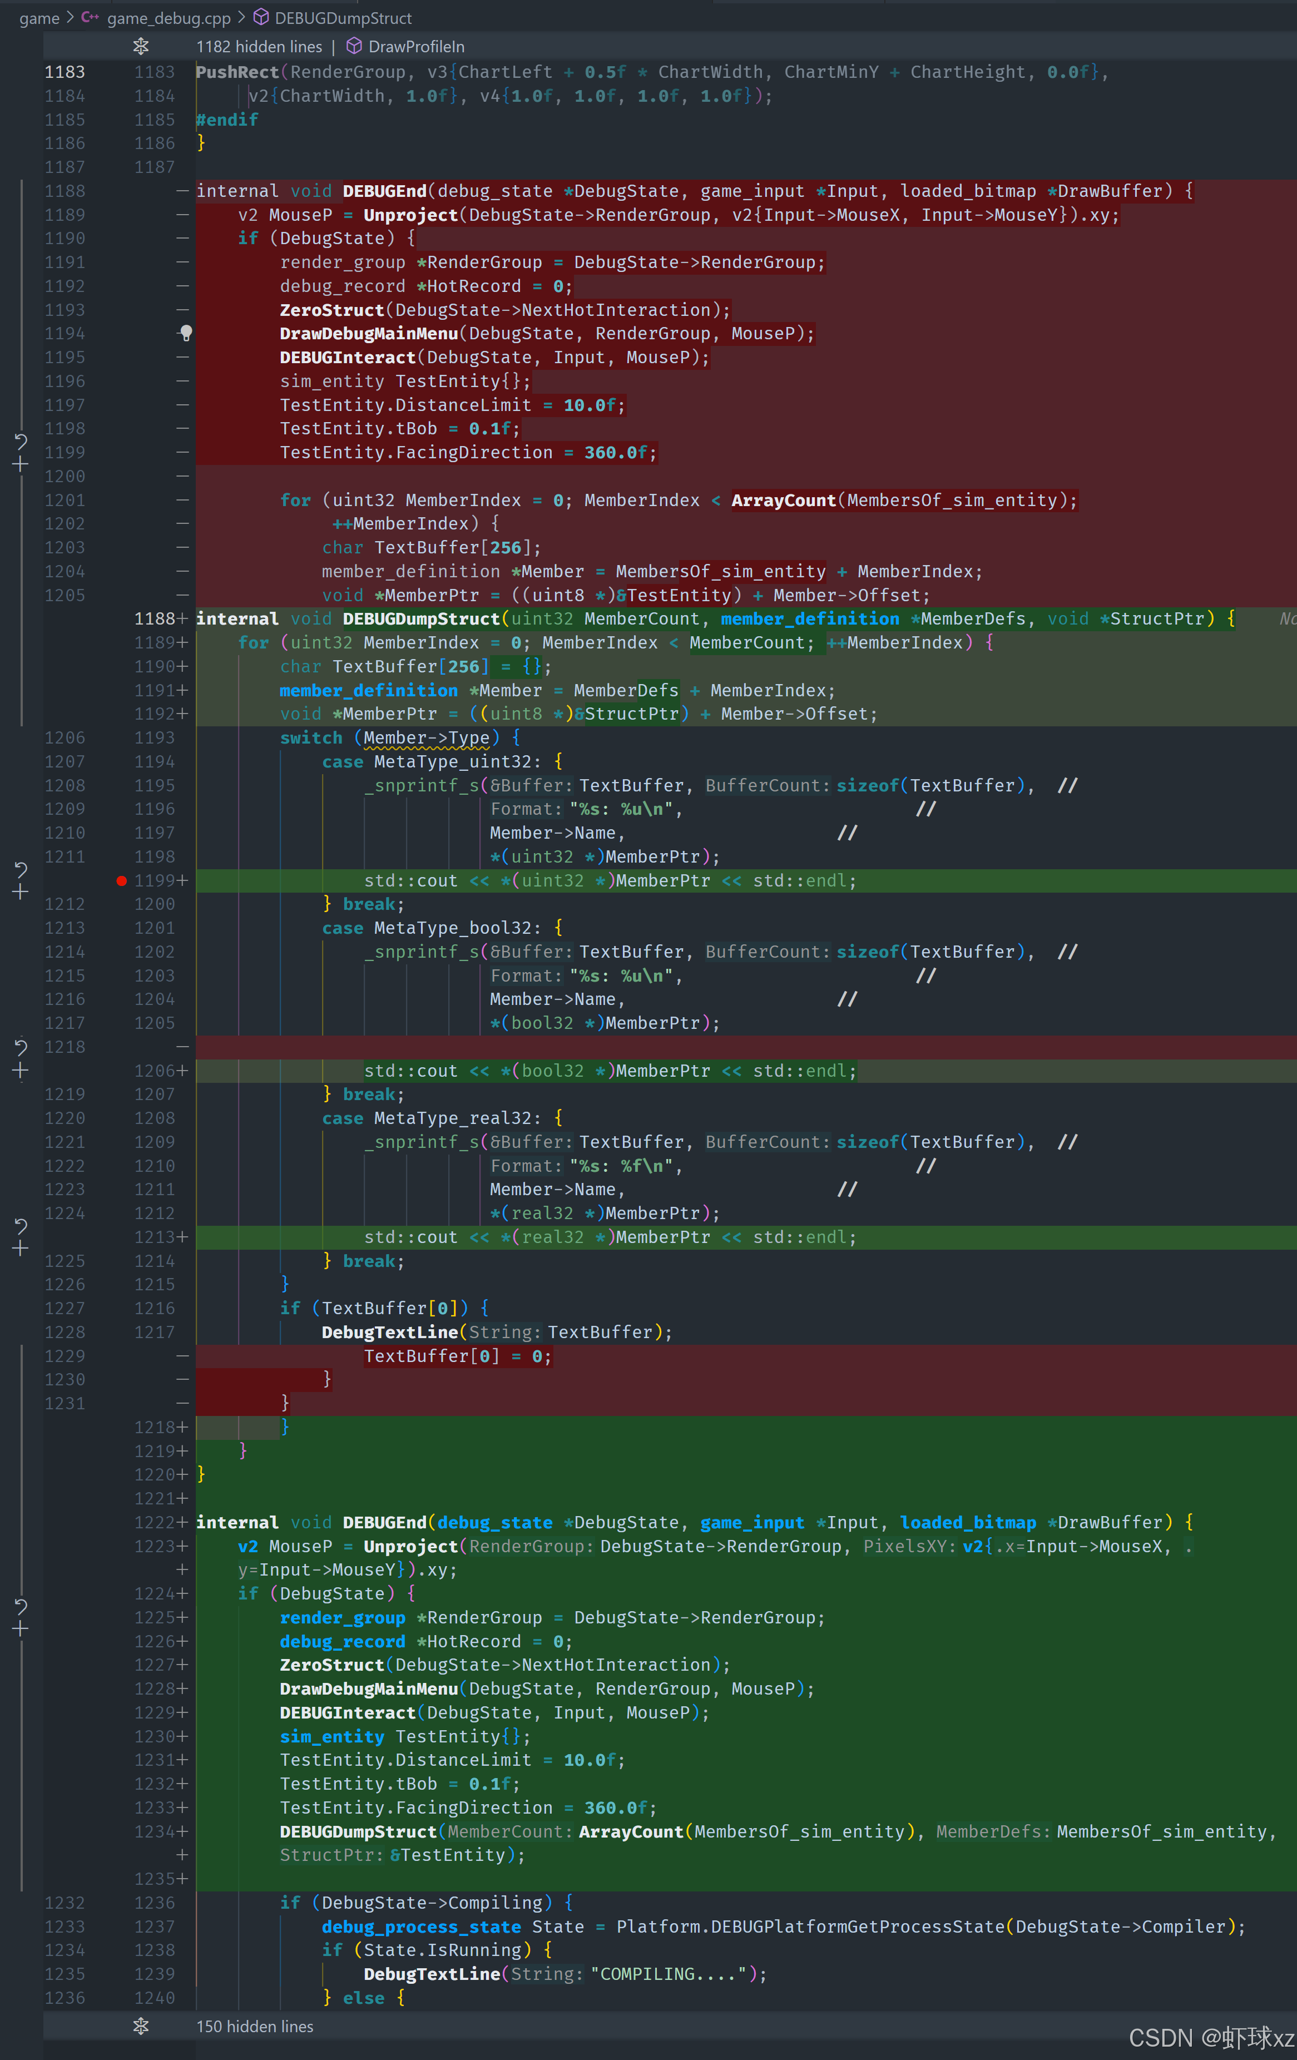Revert the new DEBUGEnd added block
Image resolution: width=1297 pixels, height=2060 pixels.
pos(21,1606)
